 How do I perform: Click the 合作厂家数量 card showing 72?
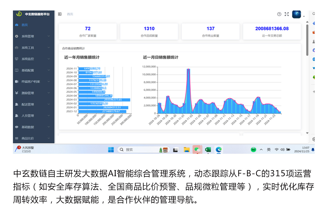tap(88, 31)
